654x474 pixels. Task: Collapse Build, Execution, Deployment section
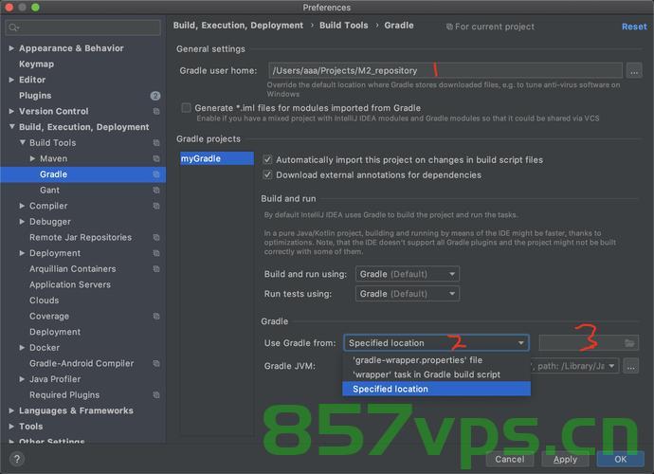(11, 126)
